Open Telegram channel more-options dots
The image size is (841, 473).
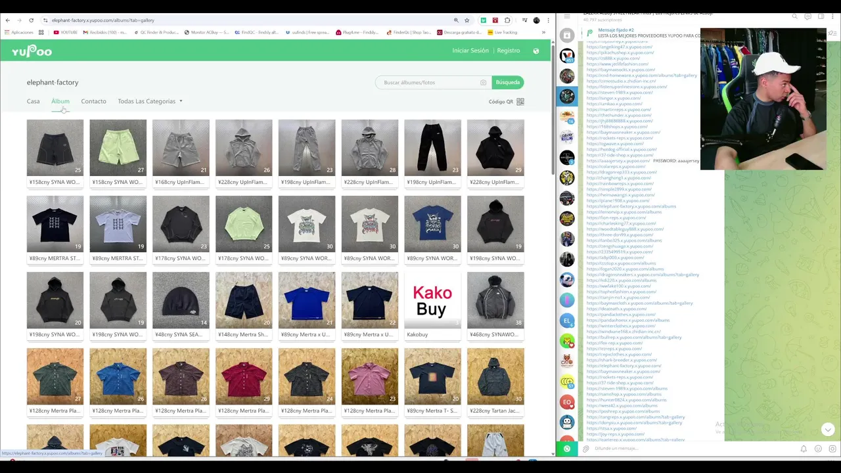[x=833, y=16]
